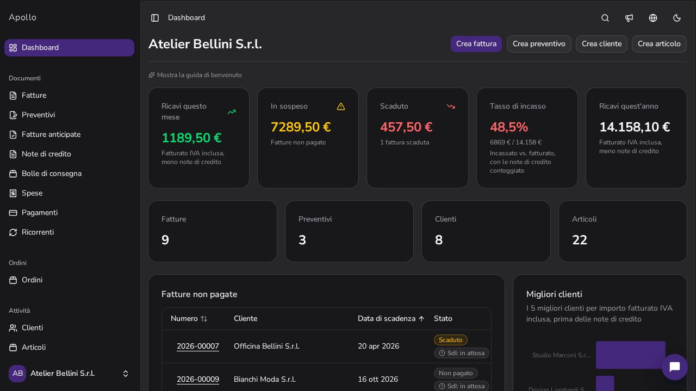Toggle dark mode moon icon
Image resolution: width=696 pixels, height=391 pixels.
click(677, 18)
